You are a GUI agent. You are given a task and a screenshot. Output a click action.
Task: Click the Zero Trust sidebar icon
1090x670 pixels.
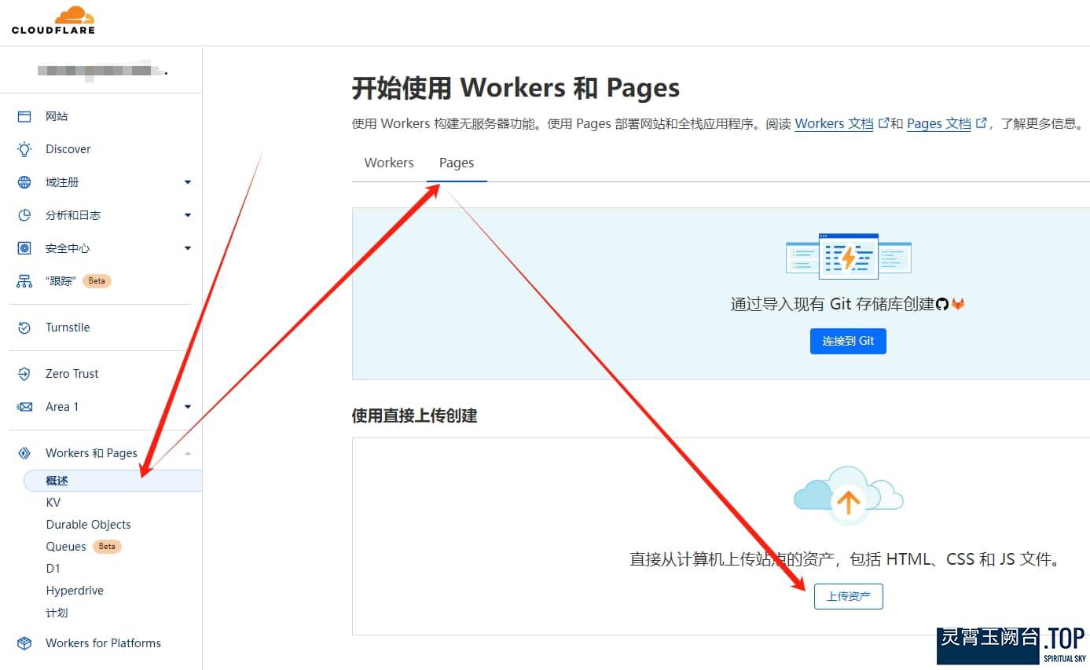point(24,374)
